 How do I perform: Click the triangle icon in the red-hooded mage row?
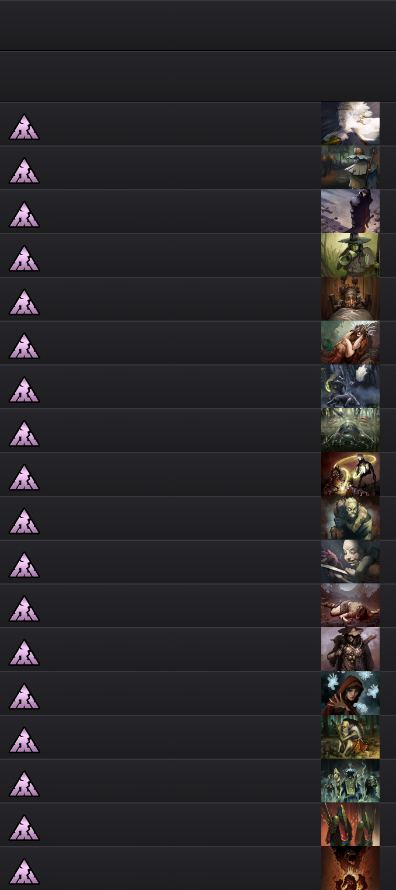(x=24, y=696)
